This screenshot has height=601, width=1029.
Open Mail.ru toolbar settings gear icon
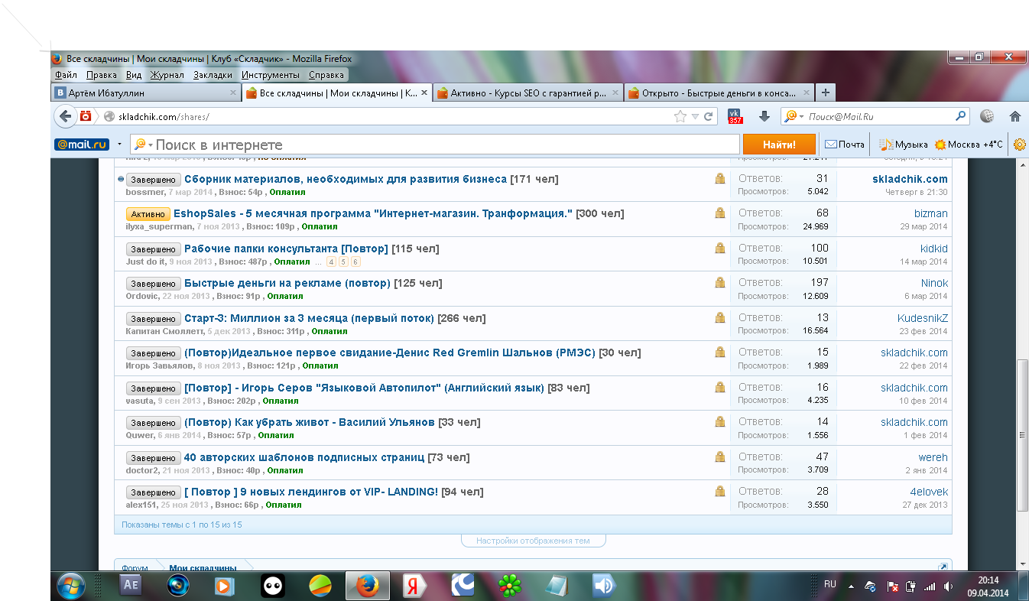tap(1019, 144)
